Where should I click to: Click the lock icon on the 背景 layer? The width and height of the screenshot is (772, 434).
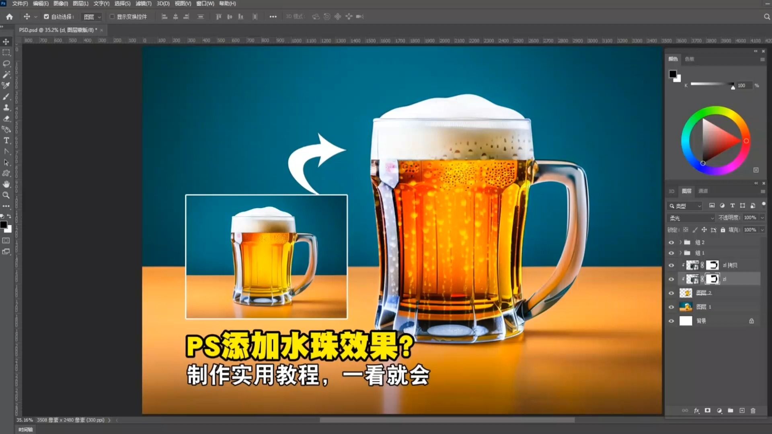click(751, 321)
